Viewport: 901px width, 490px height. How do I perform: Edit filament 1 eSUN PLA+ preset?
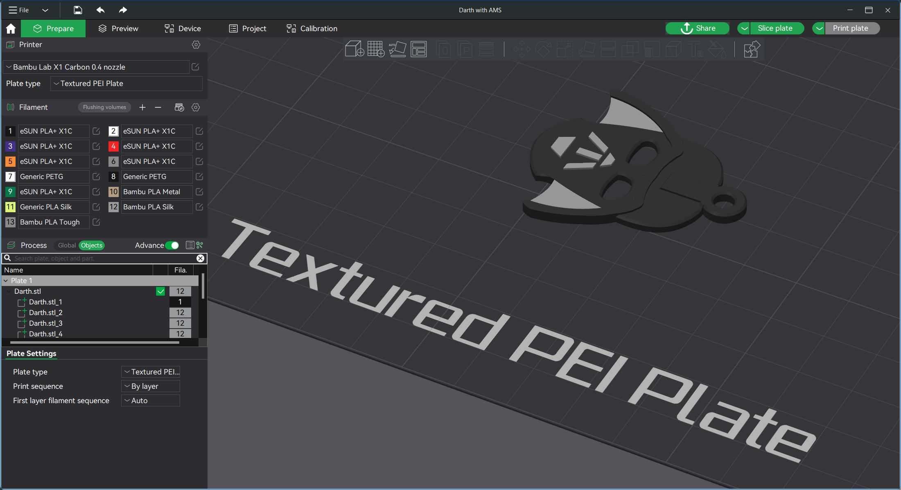96,131
